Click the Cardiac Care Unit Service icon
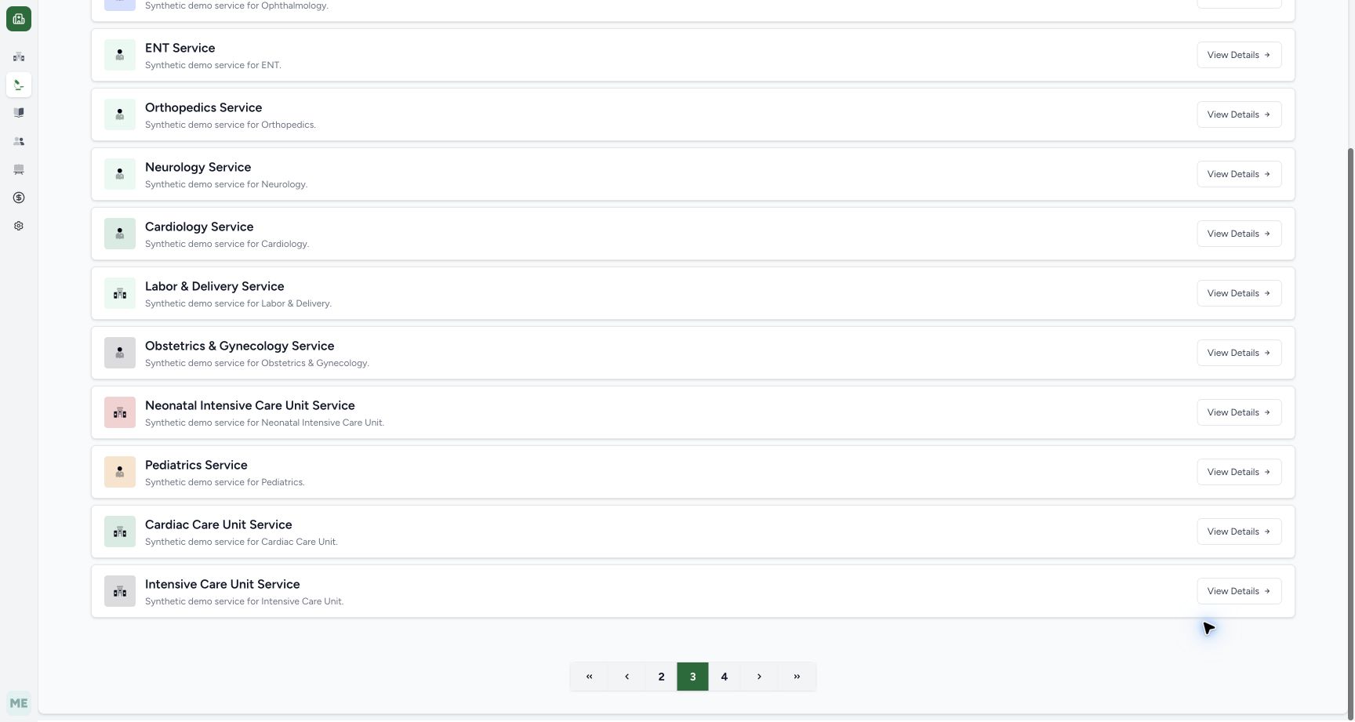1355x722 pixels. pyautogui.click(x=120, y=532)
